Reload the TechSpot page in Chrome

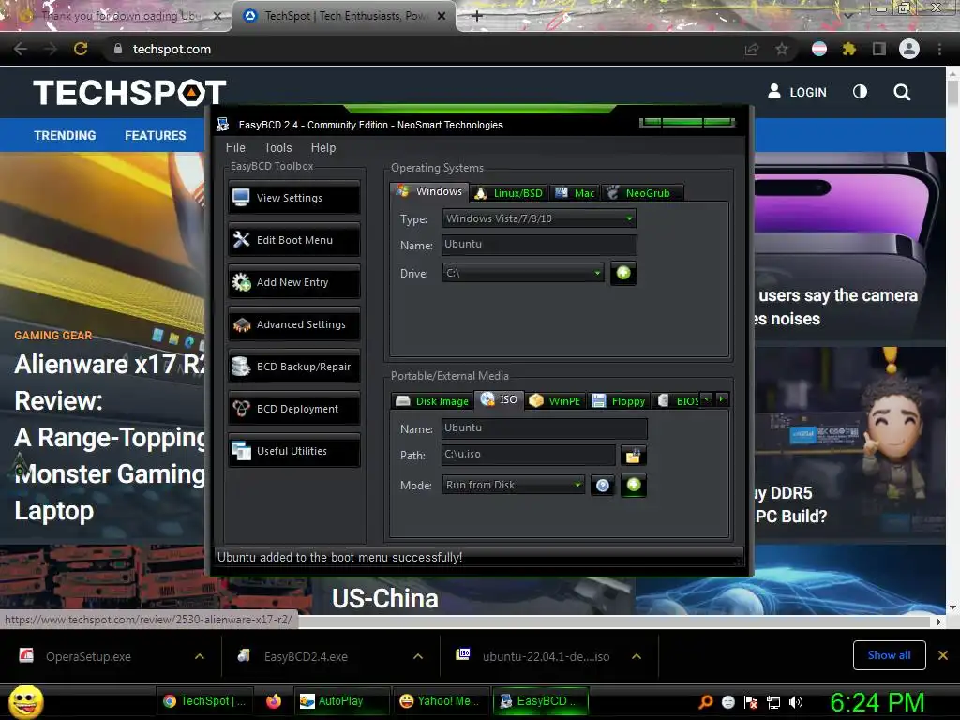click(x=81, y=49)
